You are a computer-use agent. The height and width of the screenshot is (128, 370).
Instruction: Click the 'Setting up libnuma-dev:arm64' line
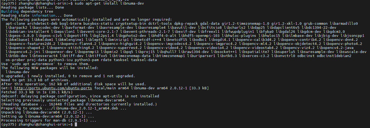coord(48,116)
